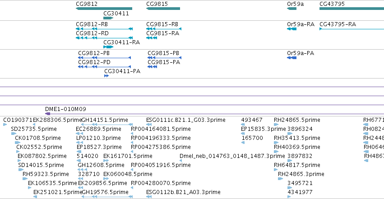384x199 pixels.
Task: Click the RH64817.5prime label
Action: pos(297,165)
